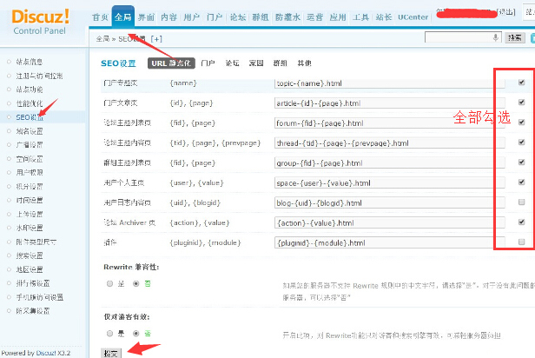The width and height of the screenshot is (535, 358).
Task: Select 是 for 仅对游客有效
Action: [x=109, y=333]
